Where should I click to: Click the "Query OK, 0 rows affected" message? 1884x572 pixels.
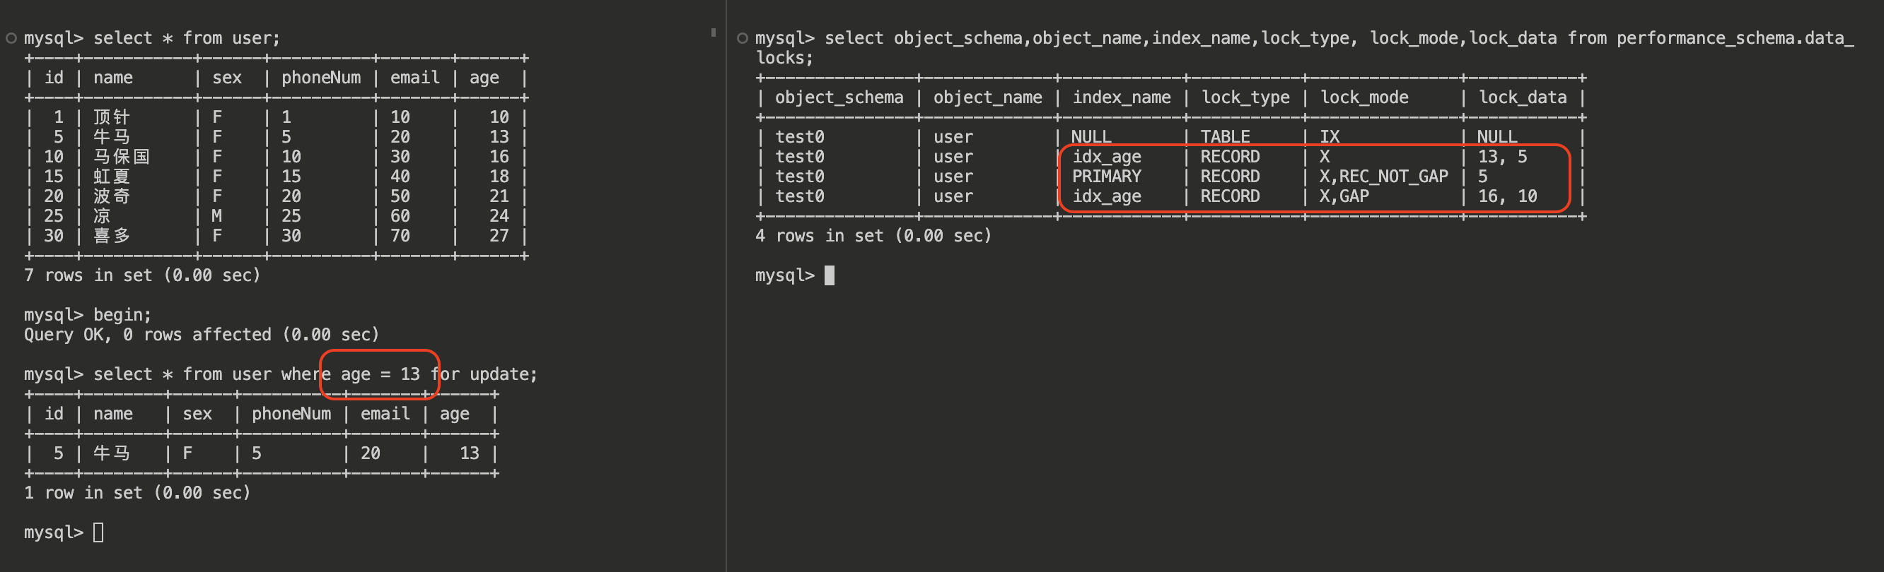tap(201, 335)
